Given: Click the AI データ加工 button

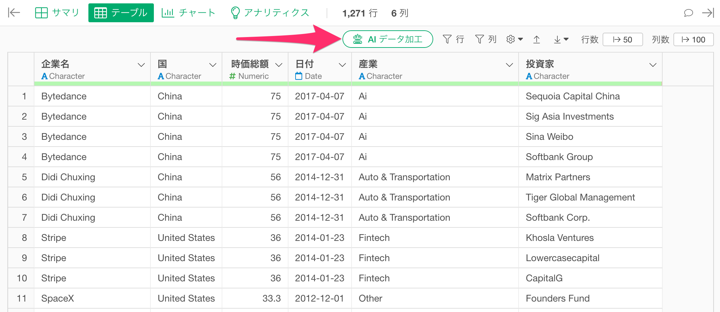Looking at the screenshot, I should pyautogui.click(x=388, y=39).
